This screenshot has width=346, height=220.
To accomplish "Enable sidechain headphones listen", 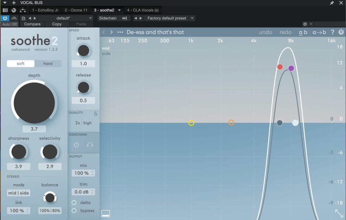I will (90, 145).
